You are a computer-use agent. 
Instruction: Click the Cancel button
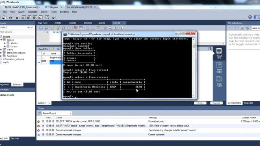217,103
